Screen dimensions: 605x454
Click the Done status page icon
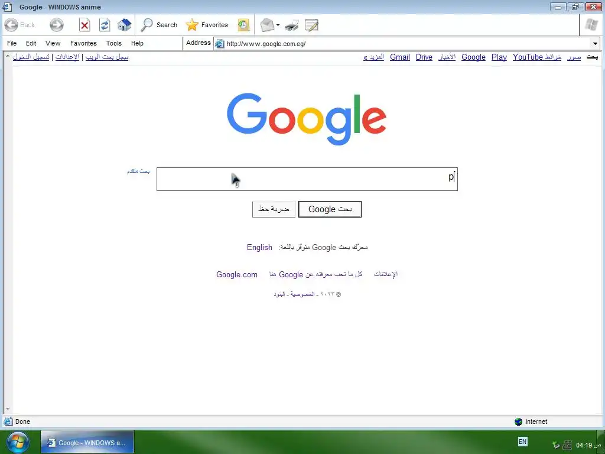coord(7,421)
